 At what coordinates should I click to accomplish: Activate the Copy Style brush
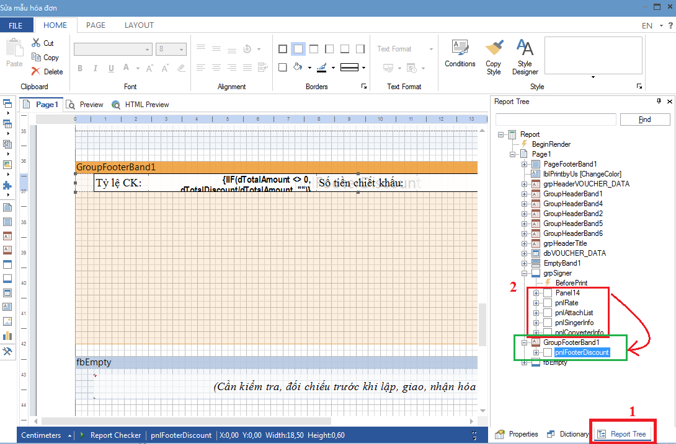click(x=494, y=57)
